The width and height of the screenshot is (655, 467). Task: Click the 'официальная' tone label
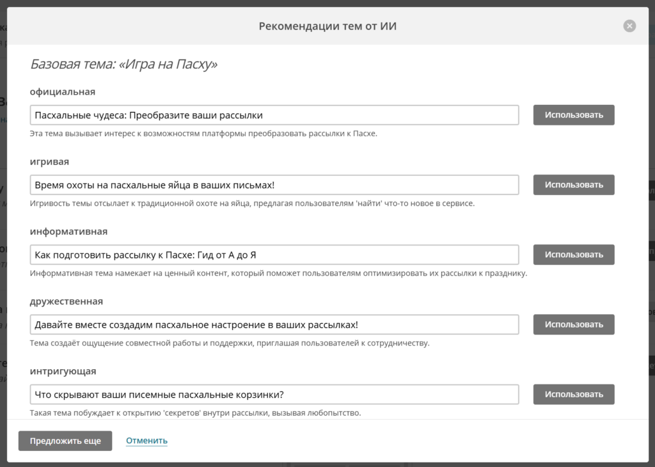63,91
